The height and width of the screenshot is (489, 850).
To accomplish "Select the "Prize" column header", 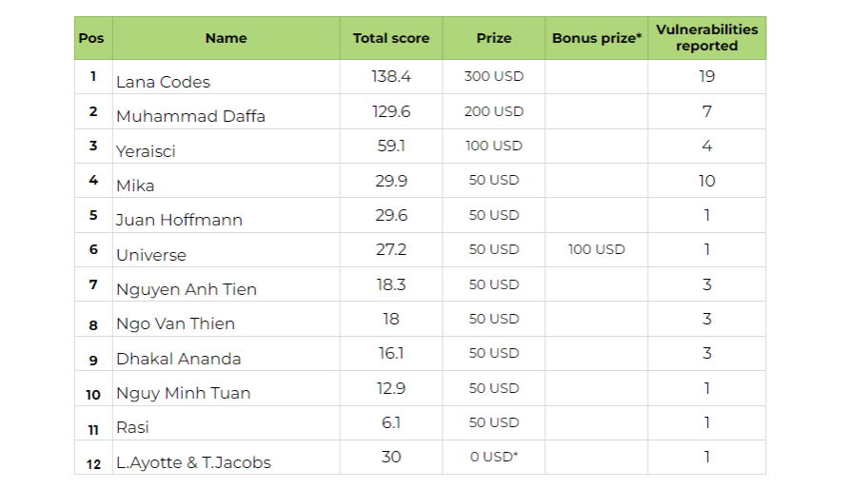I will 494,39.
